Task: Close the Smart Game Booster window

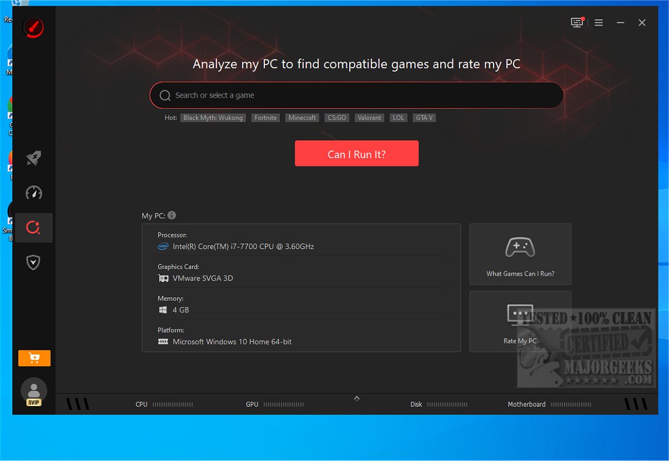Action: tap(642, 23)
